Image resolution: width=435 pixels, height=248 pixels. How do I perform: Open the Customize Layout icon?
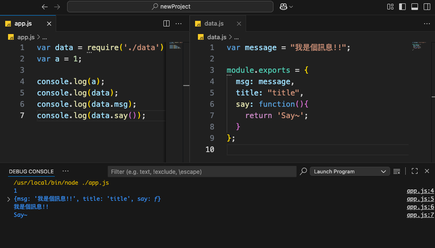[390, 6]
